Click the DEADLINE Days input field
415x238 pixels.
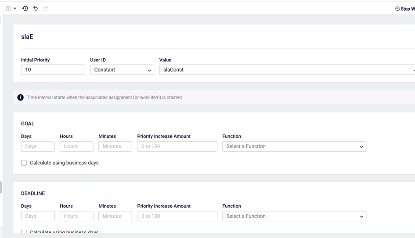coord(38,216)
